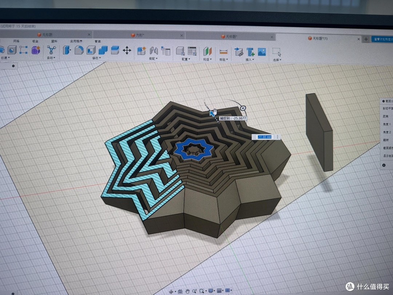Open a new design tab with plus
Image resolution: width=393 pixels, height=295 pixels.
click(366, 39)
